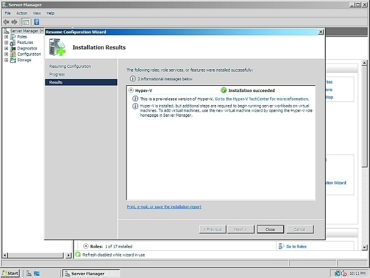Select Resuming Configuration step in wizard sidebar
The height and width of the screenshot is (278, 370).
70,67
